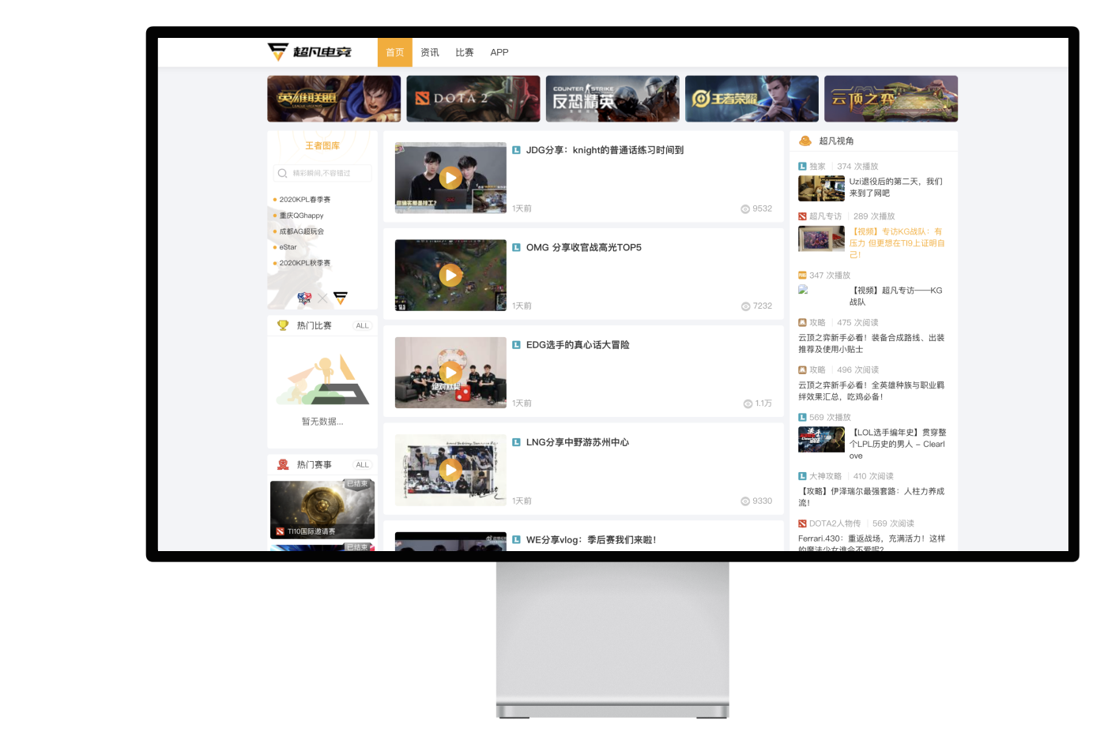Click the tag icon beside 独家 label

click(x=802, y=167)
